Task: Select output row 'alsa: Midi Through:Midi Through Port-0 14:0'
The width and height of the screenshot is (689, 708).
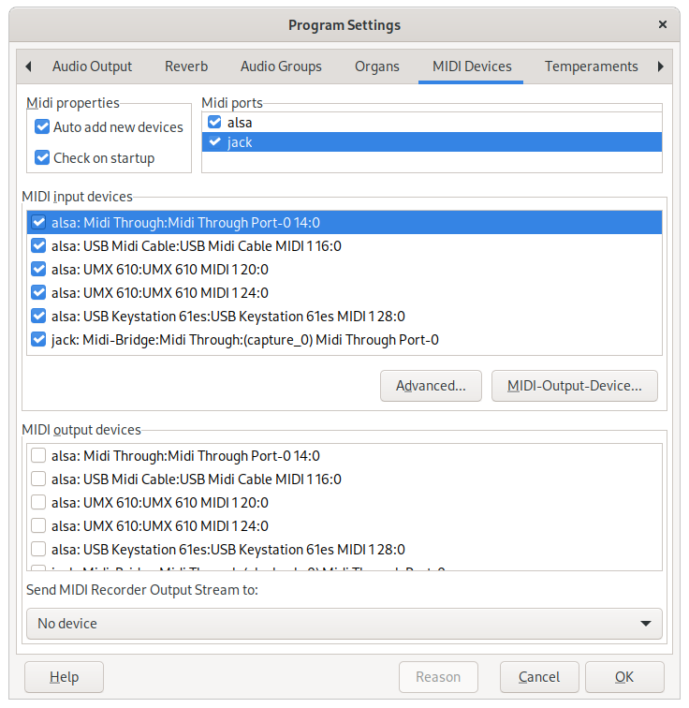Action: (344, 455)
